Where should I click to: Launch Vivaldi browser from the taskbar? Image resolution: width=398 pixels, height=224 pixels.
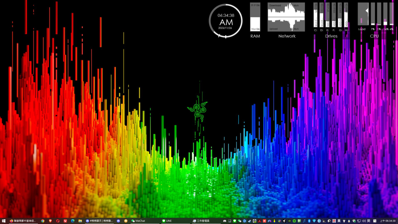(65, 221)
